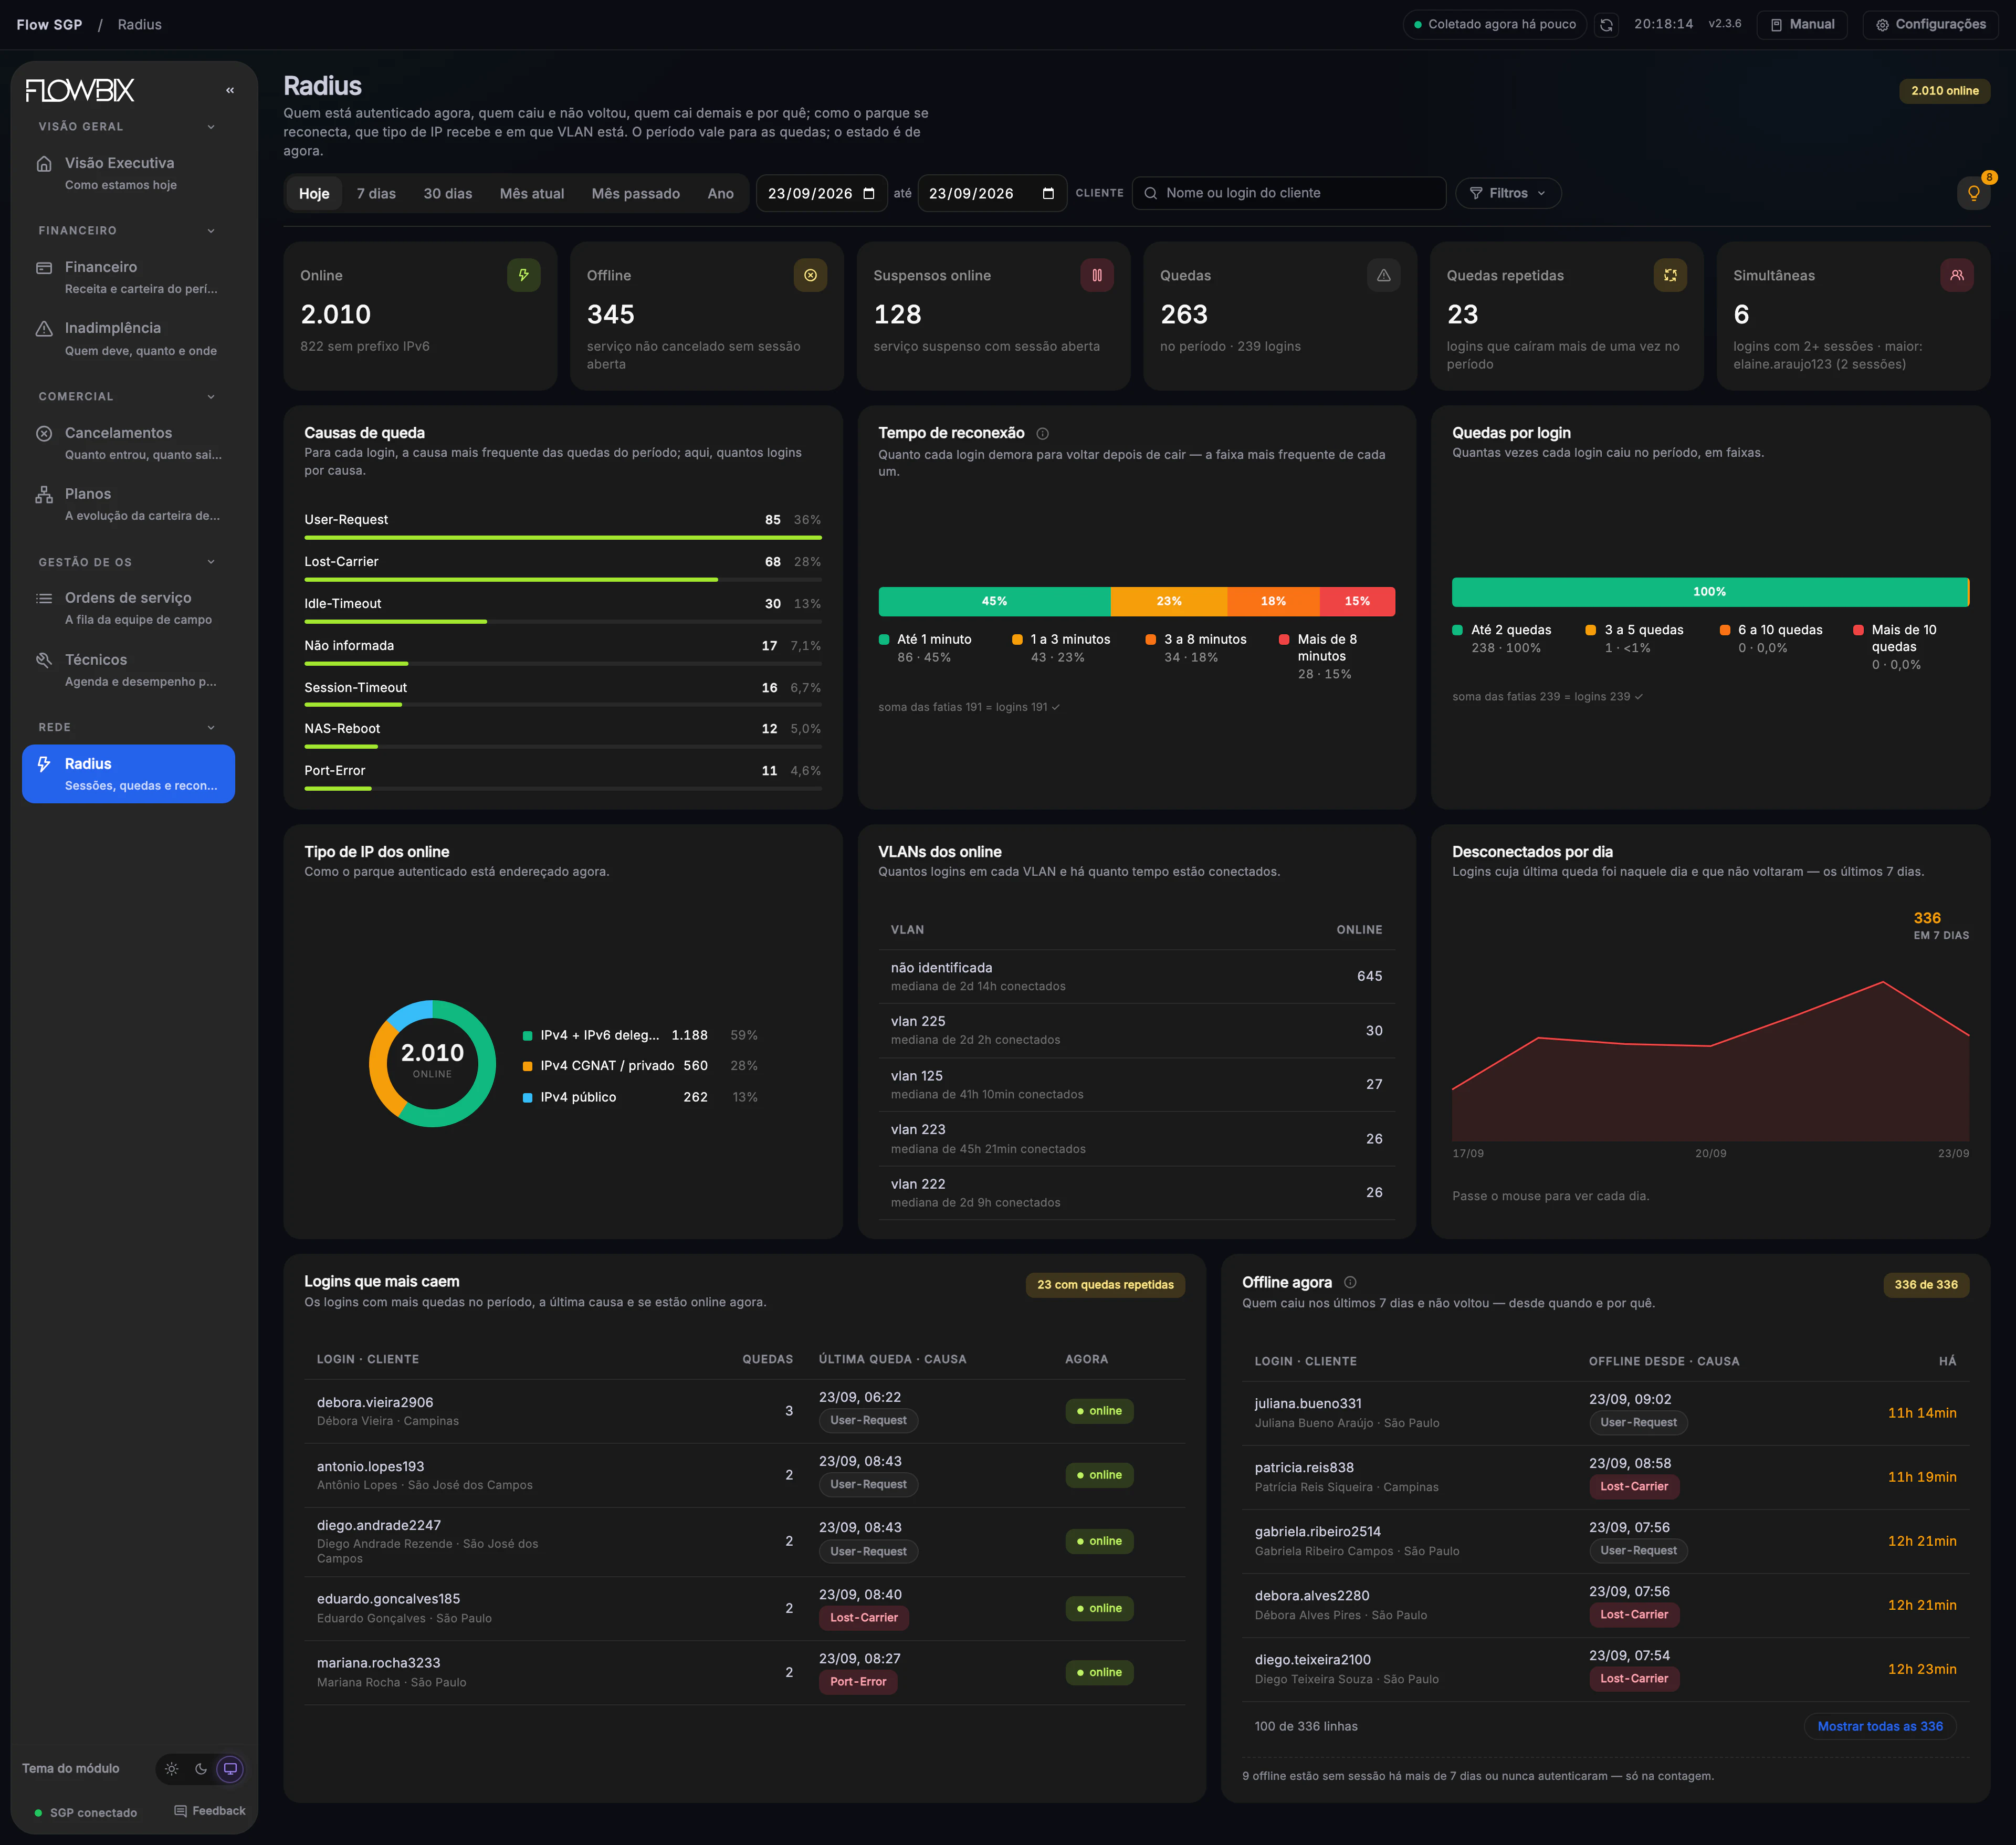Select the 30 dias period tab
This screenshot has width=2016, height=1845.
448,193
